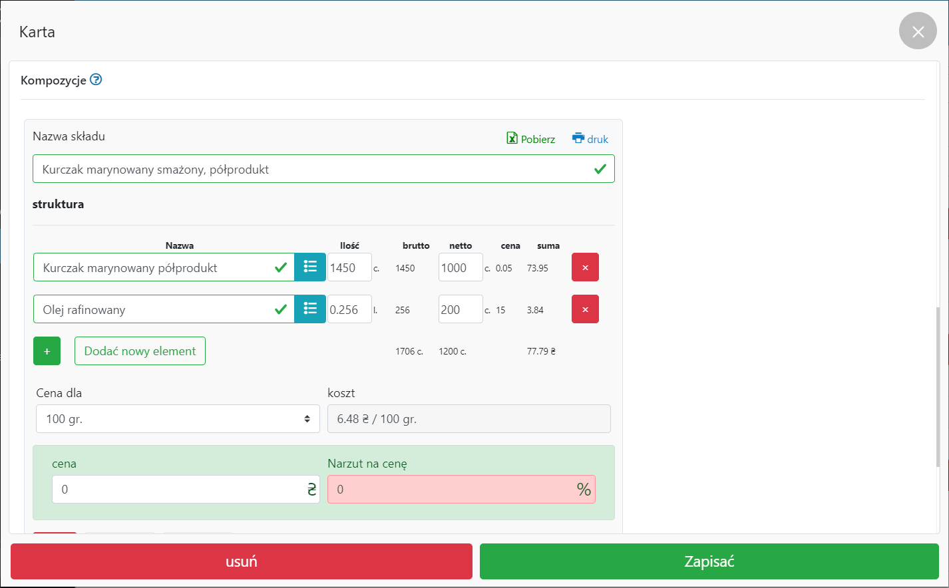Click Dodać nowy element button
This screenshot has width=949, height=588.
140,351
